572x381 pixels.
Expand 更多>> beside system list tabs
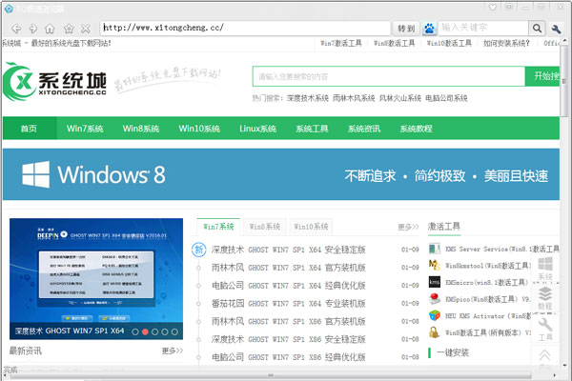pos(409,227)
